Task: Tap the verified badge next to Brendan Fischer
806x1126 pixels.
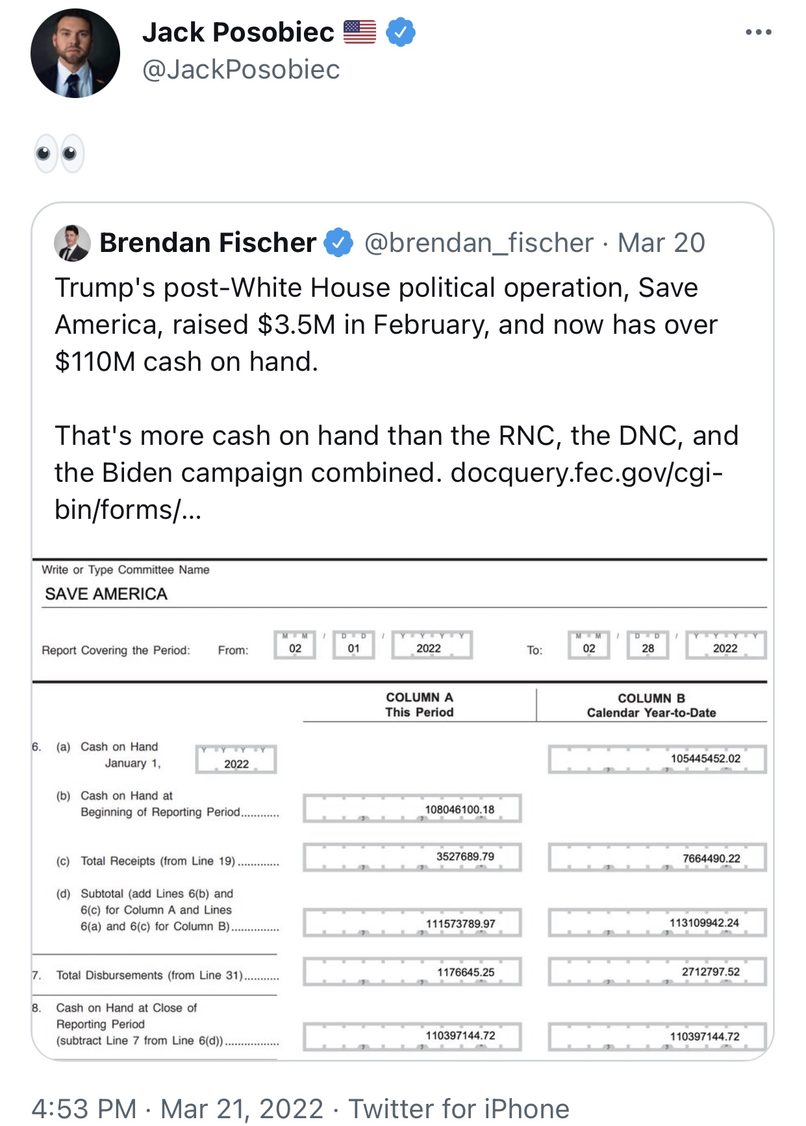Action: pyautogui.click(x=338, y=243)
